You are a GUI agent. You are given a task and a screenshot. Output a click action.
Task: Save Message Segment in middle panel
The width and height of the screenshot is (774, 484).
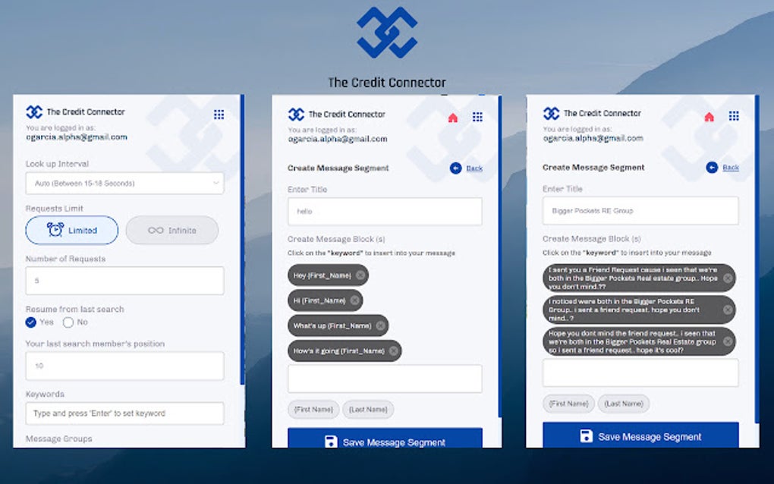(385, 438)
